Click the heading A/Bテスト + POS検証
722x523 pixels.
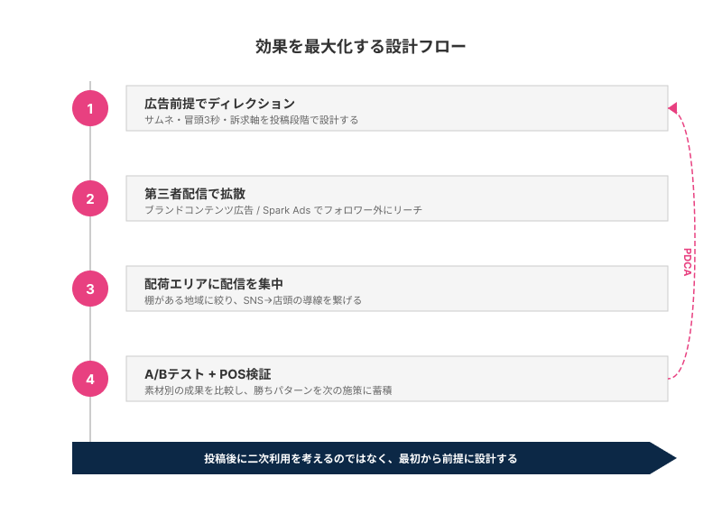(x=208, y=373)
